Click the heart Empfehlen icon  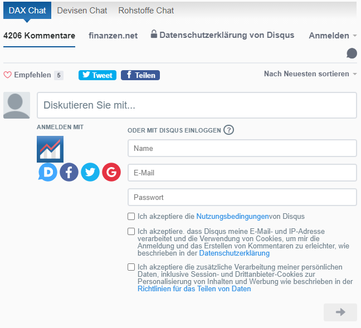[7, 75]
